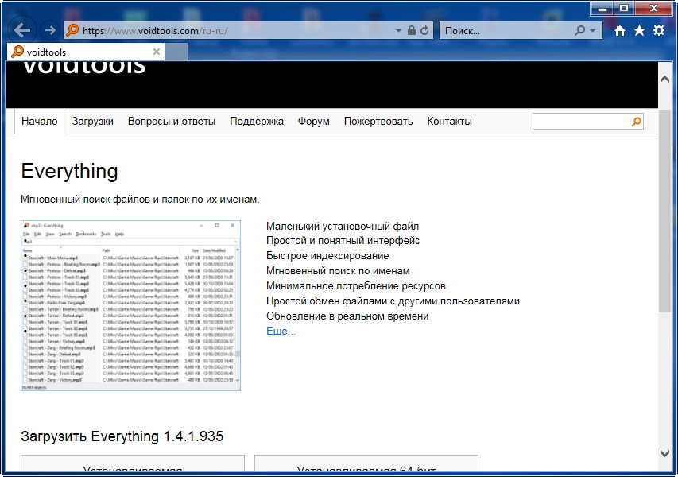Click text Маленький установочный файл
The height and width of the screenshot is (477, 678).
coord(343,226)
